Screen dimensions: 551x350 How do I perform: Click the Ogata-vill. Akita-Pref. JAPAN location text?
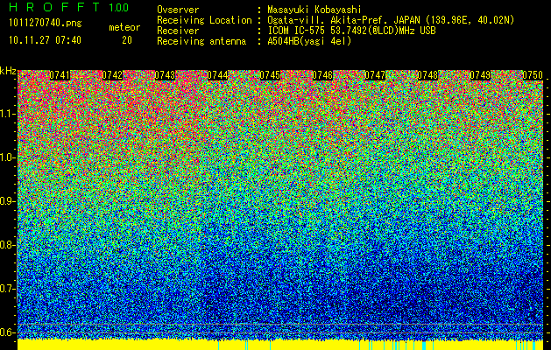391,20
